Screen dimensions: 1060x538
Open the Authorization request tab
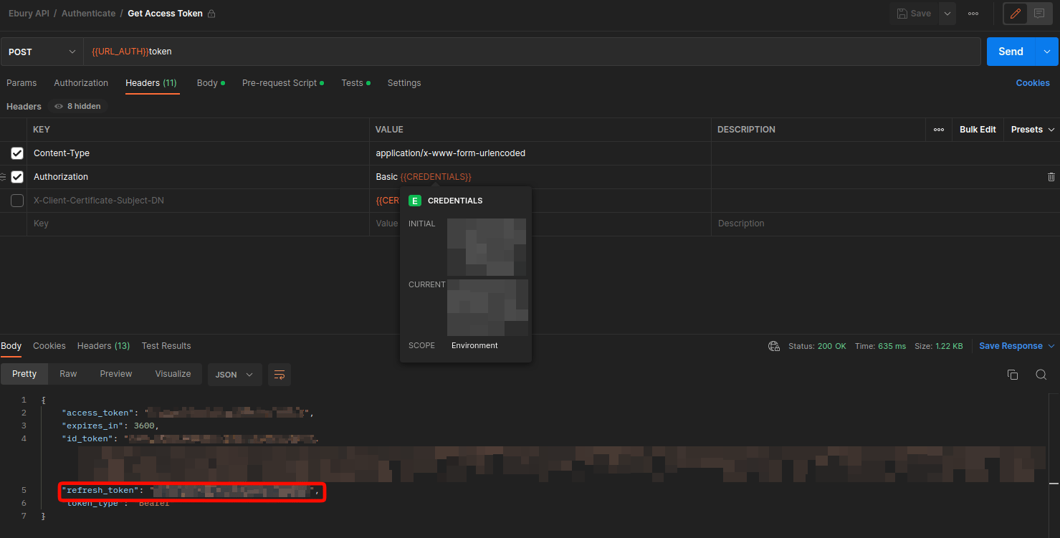(81, 83)
